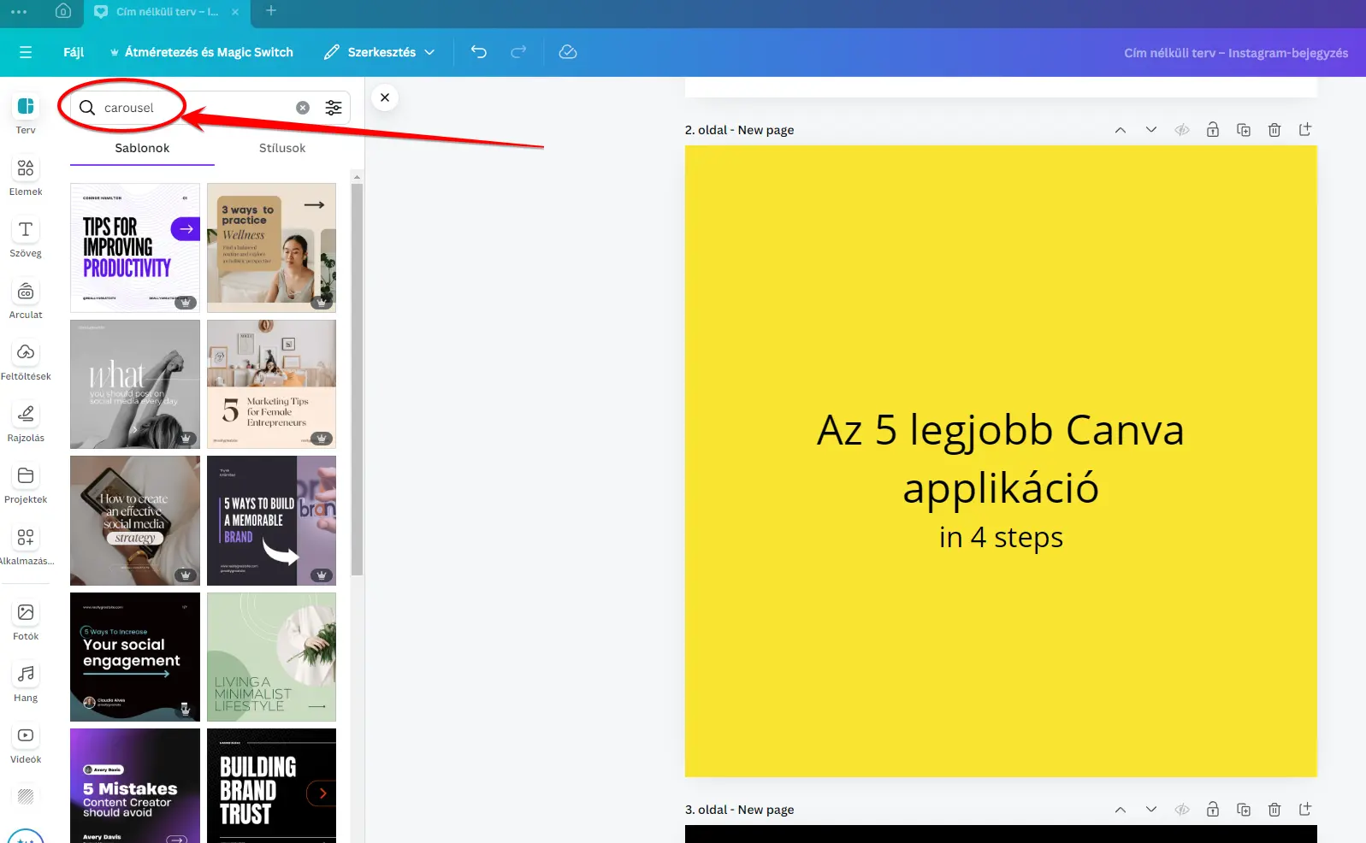Viewport: 1366px width, 843px height.
Task: Select Your social engagement template
Action: (135, 657)
